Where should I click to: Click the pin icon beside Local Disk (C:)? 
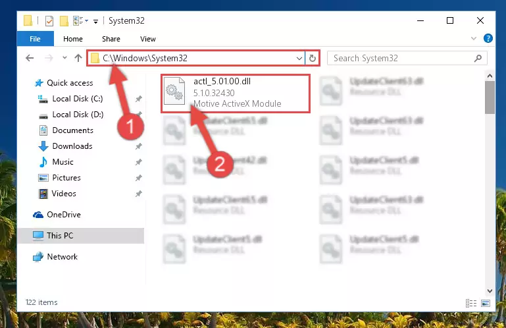[138, 99]
